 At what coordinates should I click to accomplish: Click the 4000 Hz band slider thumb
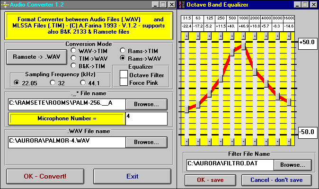click(266, 84)
